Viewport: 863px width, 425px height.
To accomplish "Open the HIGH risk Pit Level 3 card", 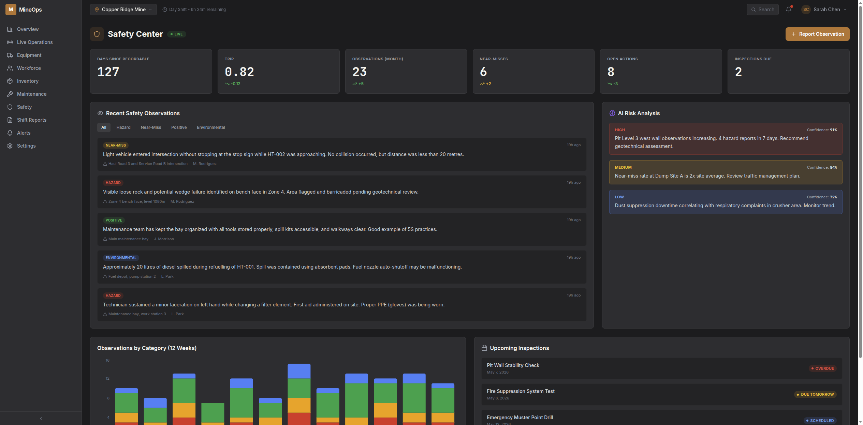I will point(726,139).
